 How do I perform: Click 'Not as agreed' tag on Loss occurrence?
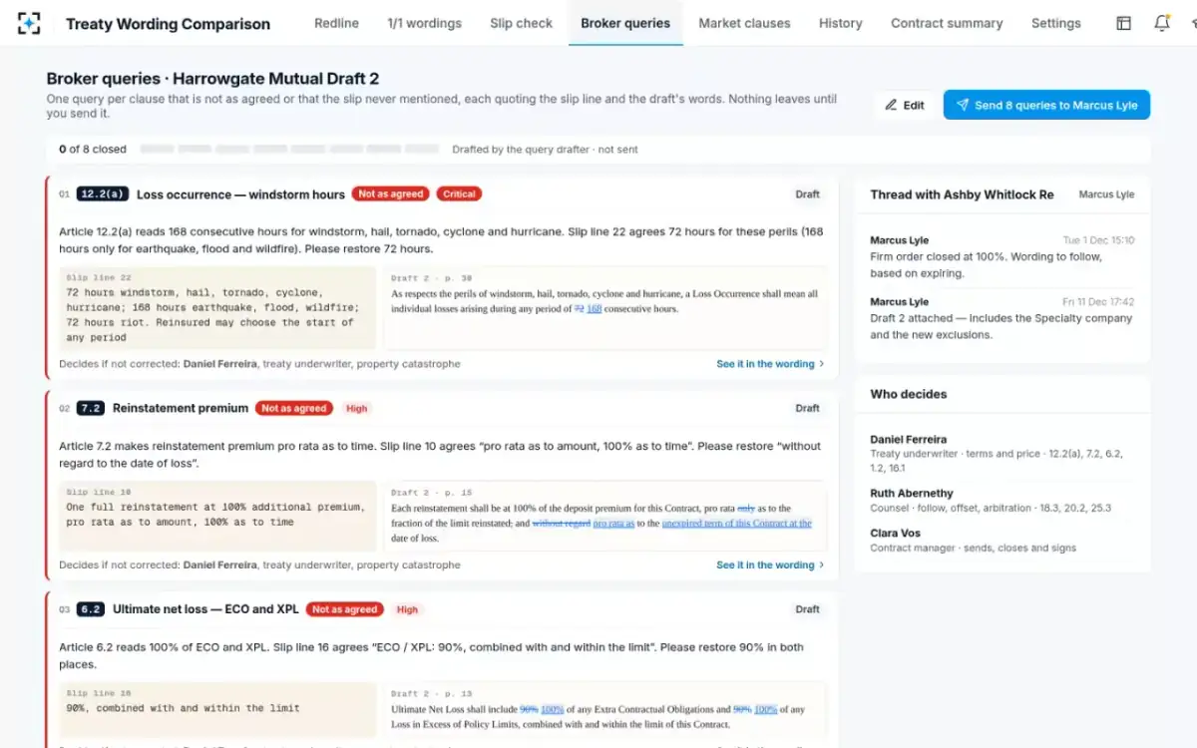[390, 194]
